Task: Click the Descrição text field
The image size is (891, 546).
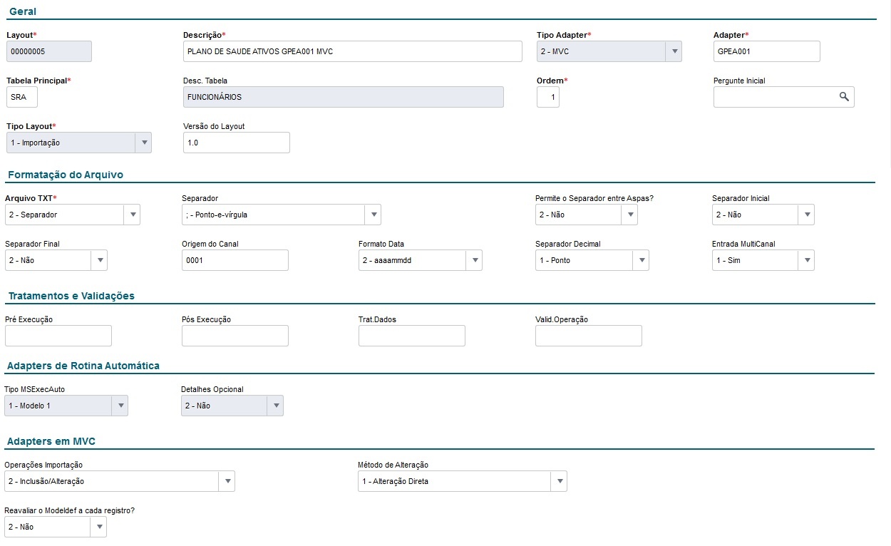Action: (x=352, y=51)
